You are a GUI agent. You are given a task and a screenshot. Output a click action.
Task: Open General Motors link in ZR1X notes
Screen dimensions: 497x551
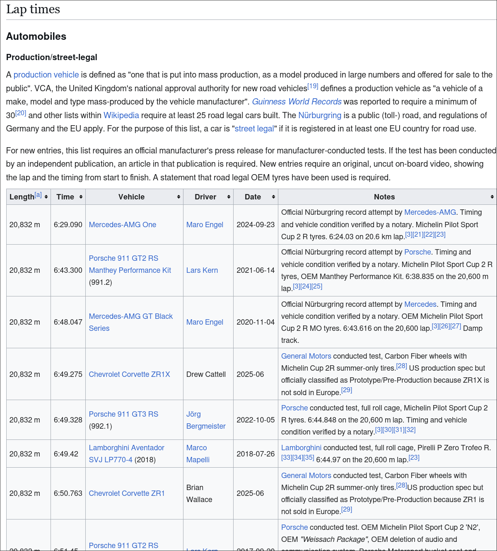click(306, 356)
